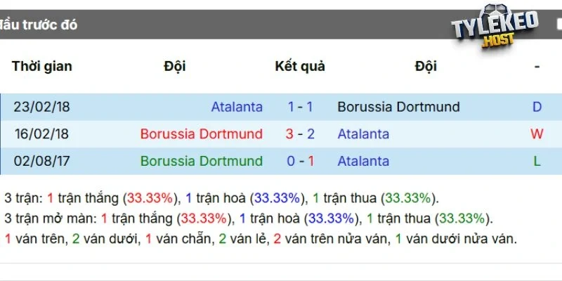Select the 16/02/18 match date

click(42, 134)
